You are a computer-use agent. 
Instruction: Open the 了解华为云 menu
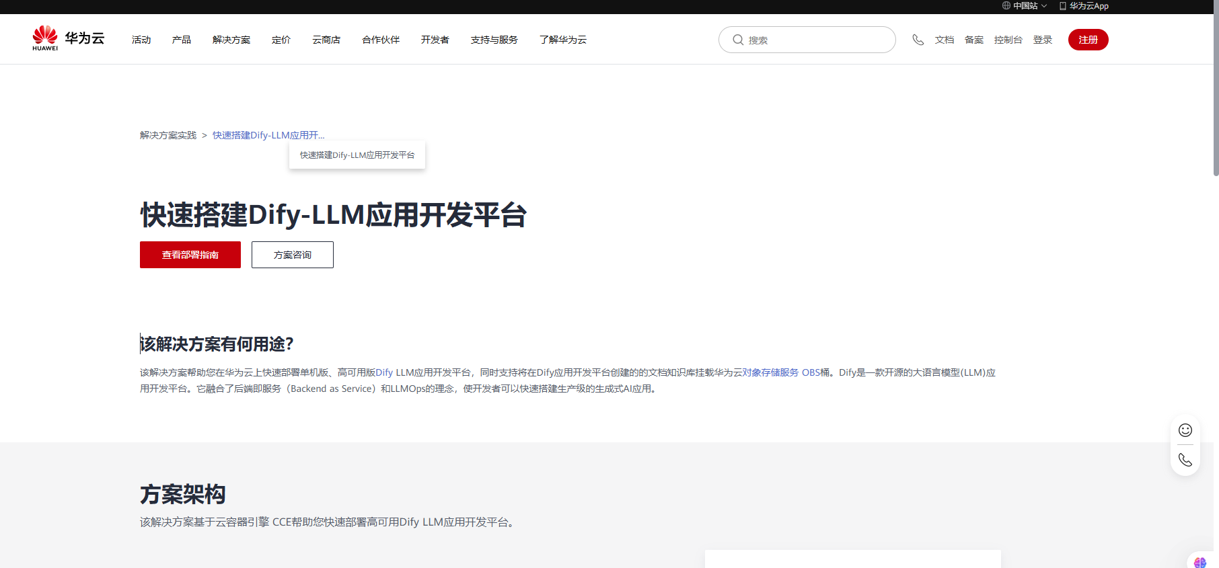pos(563,40)
